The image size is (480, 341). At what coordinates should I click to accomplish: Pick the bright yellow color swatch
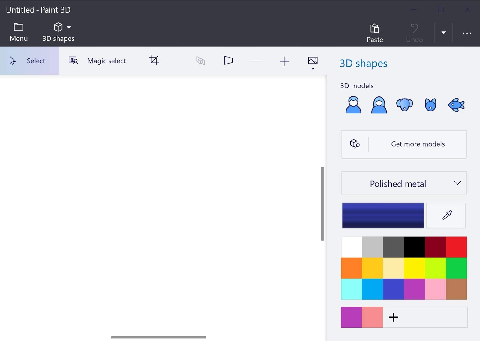pos(415,268)
